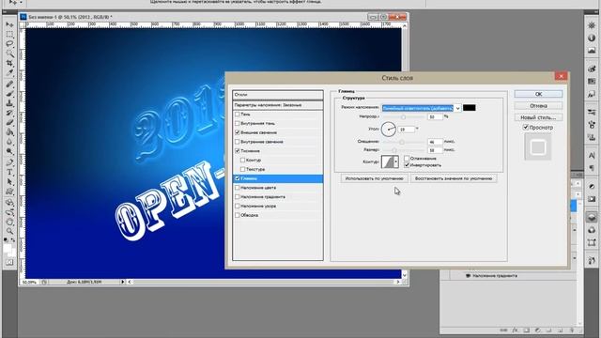Open the Режим наложения blend mode dropdown

click(422, 108)
